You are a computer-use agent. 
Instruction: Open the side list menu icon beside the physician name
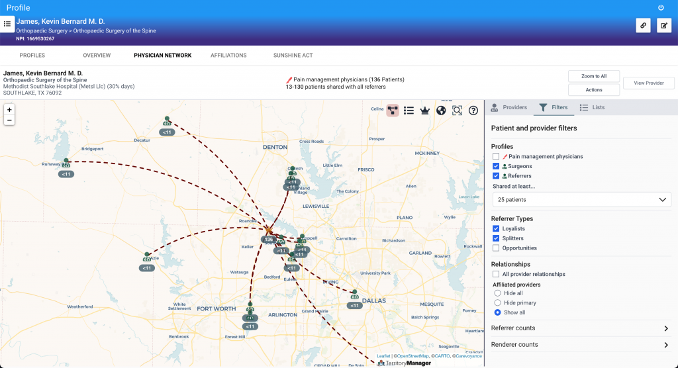(7, 24)
